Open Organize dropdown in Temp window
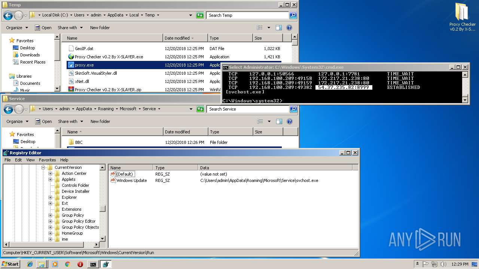This screenshot has height=269, width=479. [17, 28]
